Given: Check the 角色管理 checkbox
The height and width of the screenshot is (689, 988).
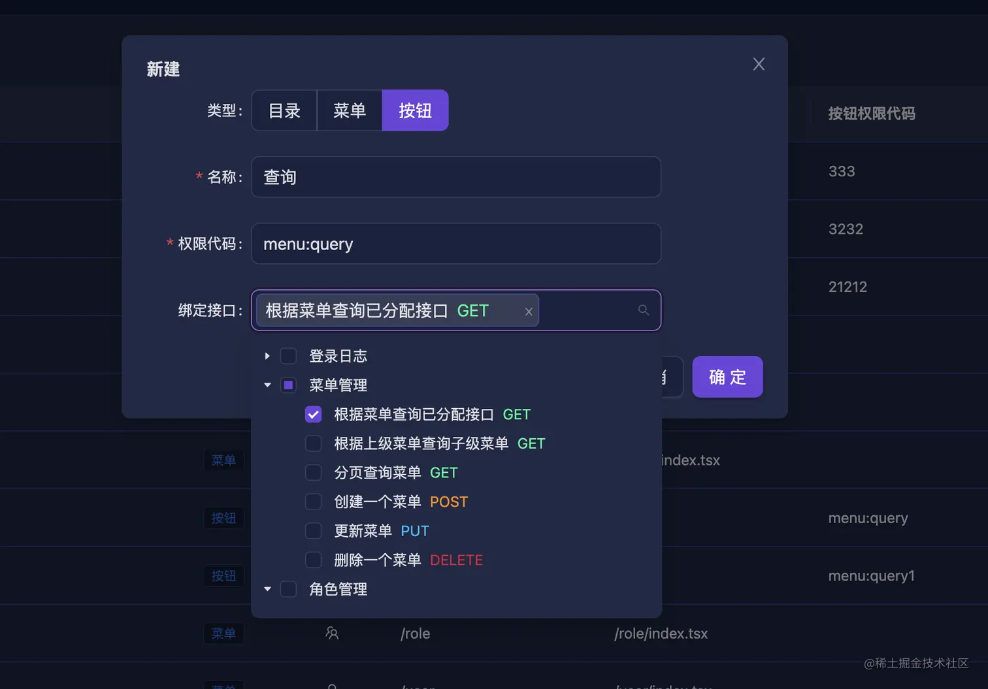Looking at the screenshot, I should 288,589.
